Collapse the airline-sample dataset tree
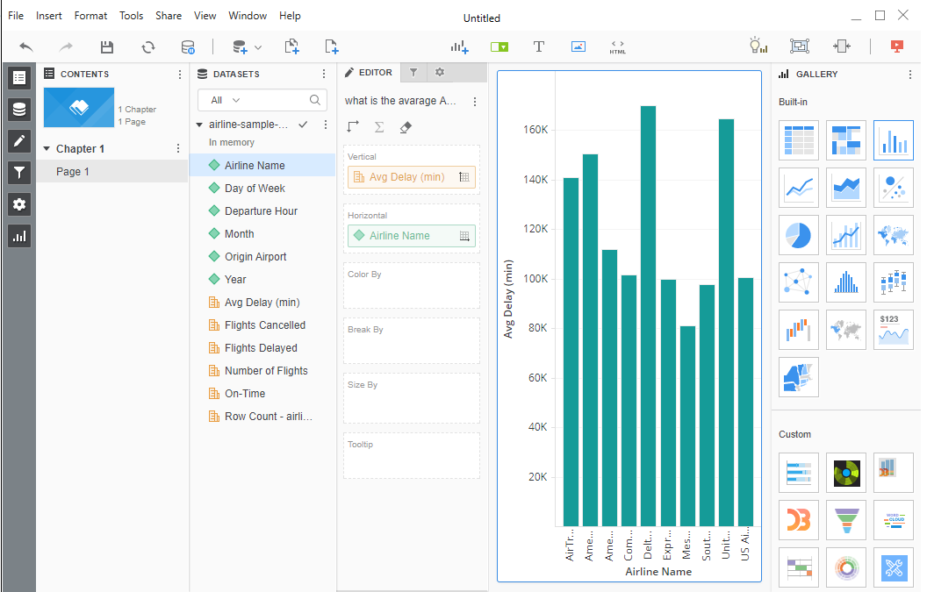This screenshot has height=592, width=927. 199,125
